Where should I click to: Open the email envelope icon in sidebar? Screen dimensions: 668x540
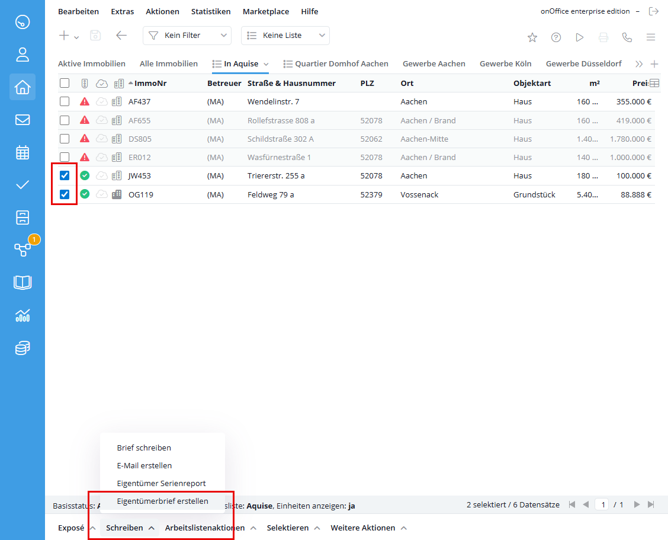click(22, 120)
